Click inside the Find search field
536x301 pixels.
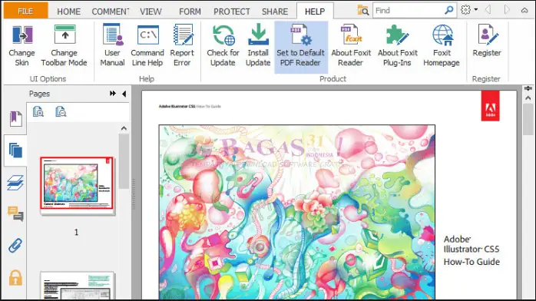point(409,11)
